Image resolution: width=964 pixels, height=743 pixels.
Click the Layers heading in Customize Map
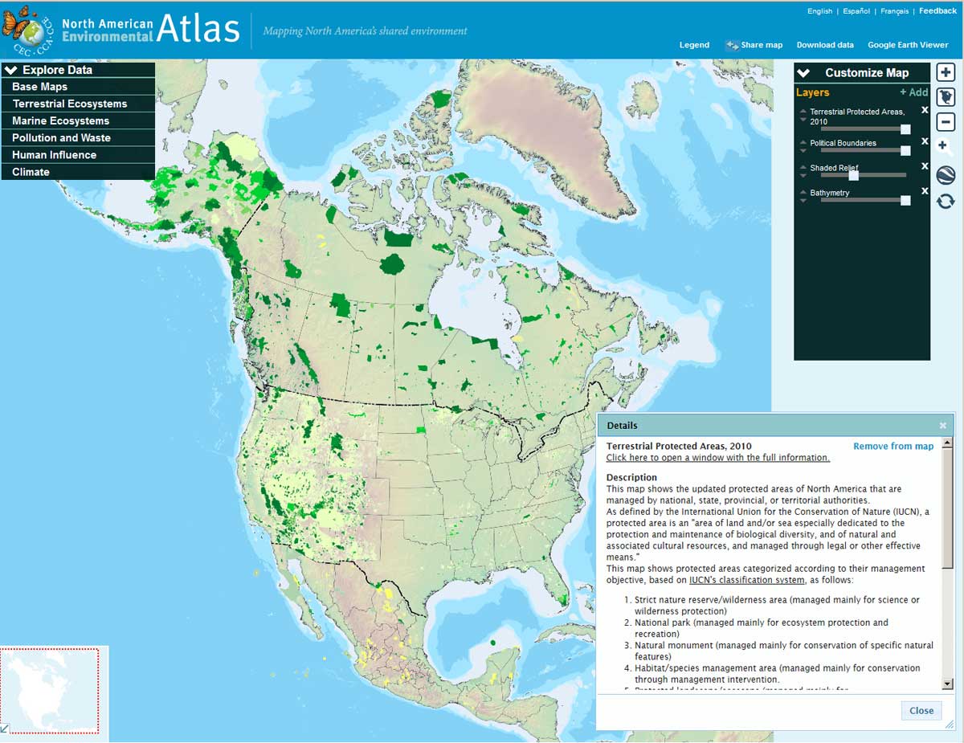pyautogui.click(x=813, y=92)
